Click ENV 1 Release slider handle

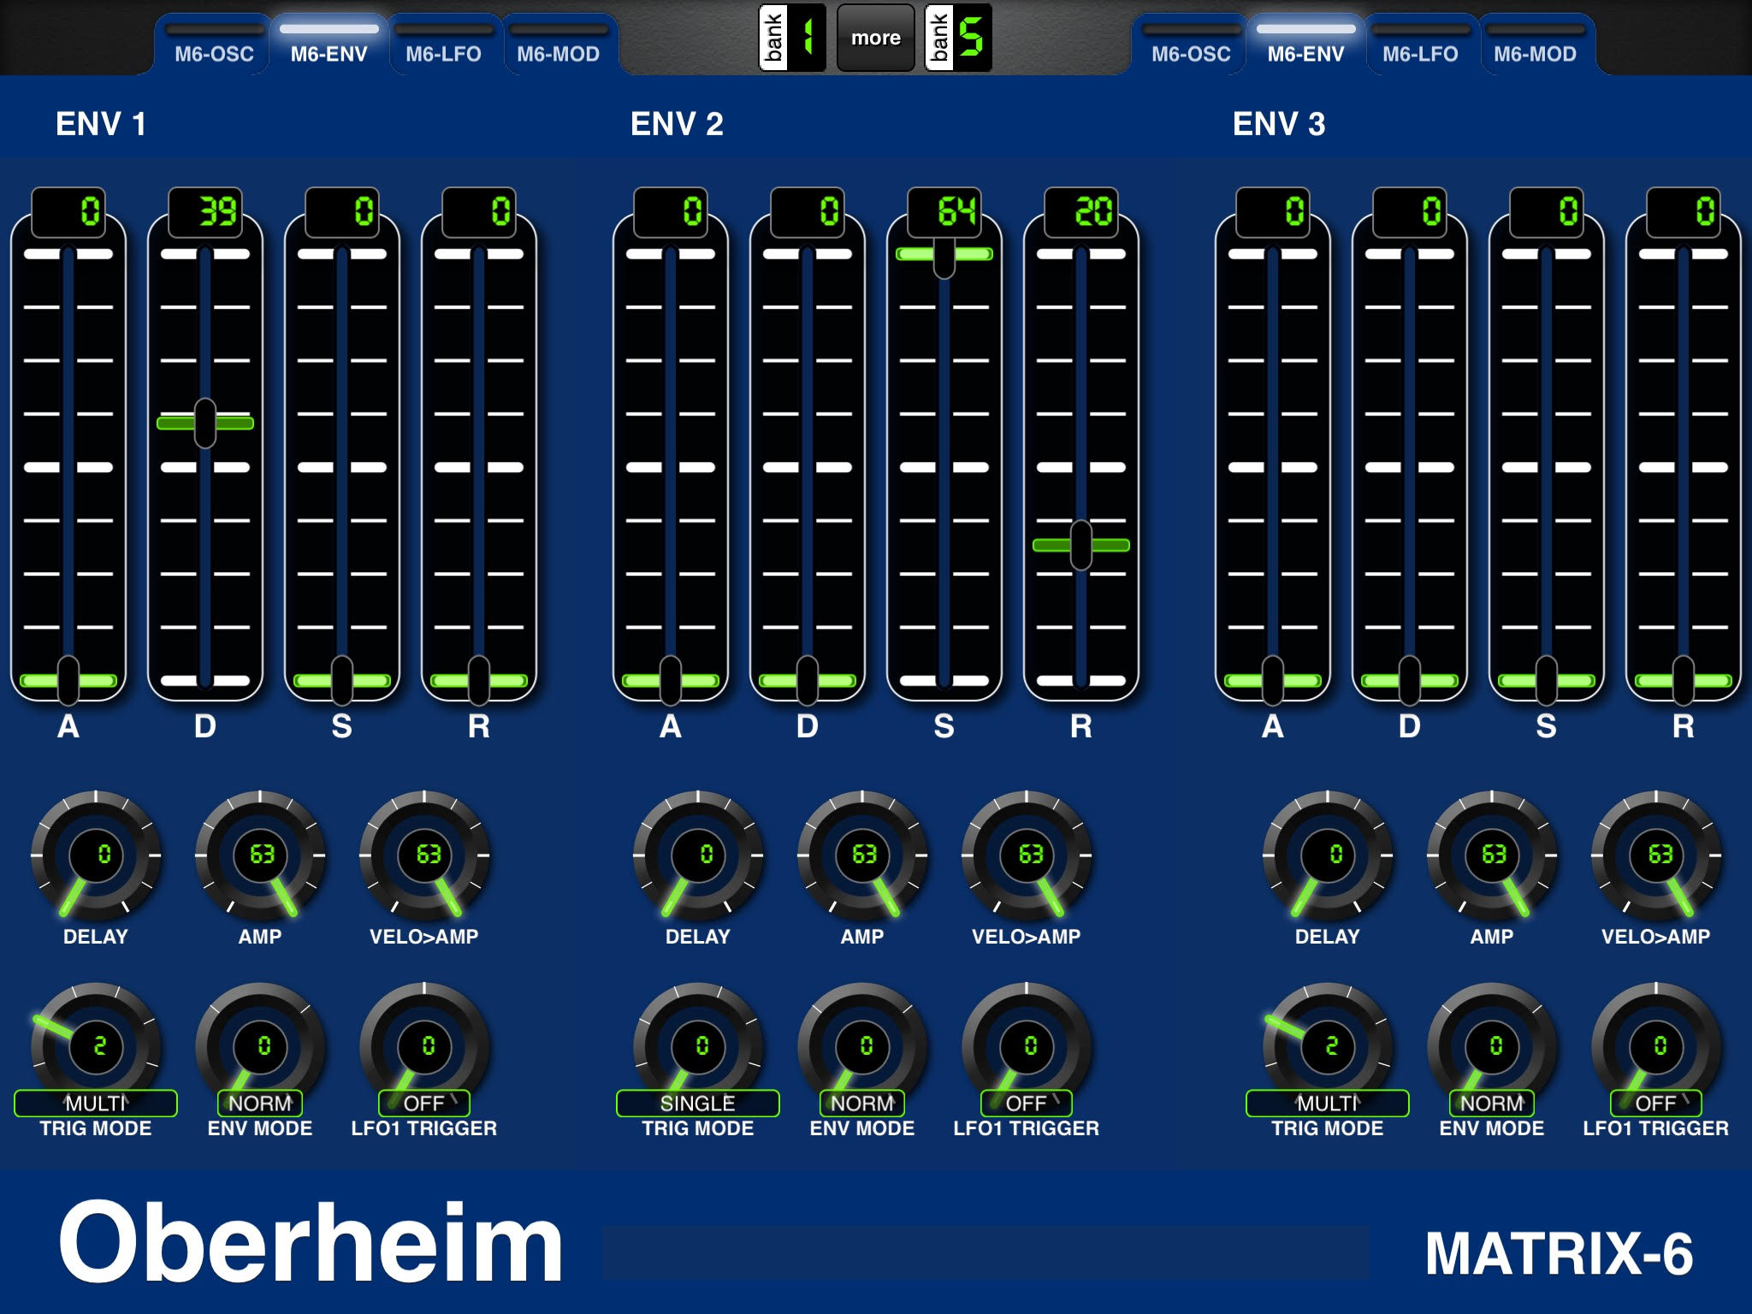[x=479, y=680]
